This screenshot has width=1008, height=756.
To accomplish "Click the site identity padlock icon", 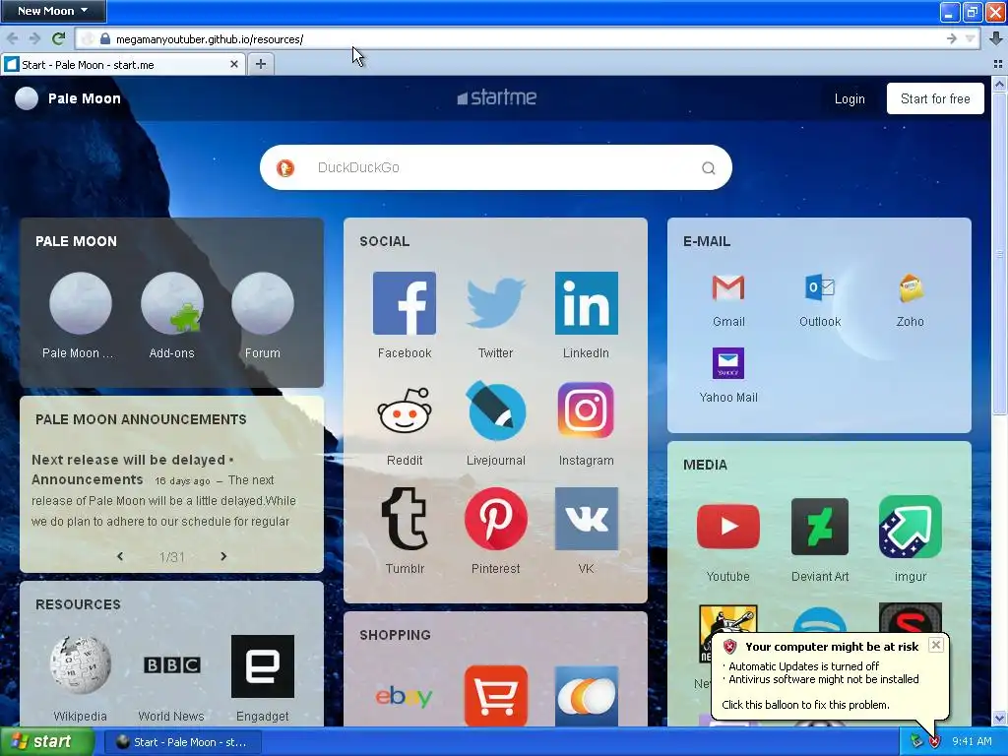I will 105,39.
